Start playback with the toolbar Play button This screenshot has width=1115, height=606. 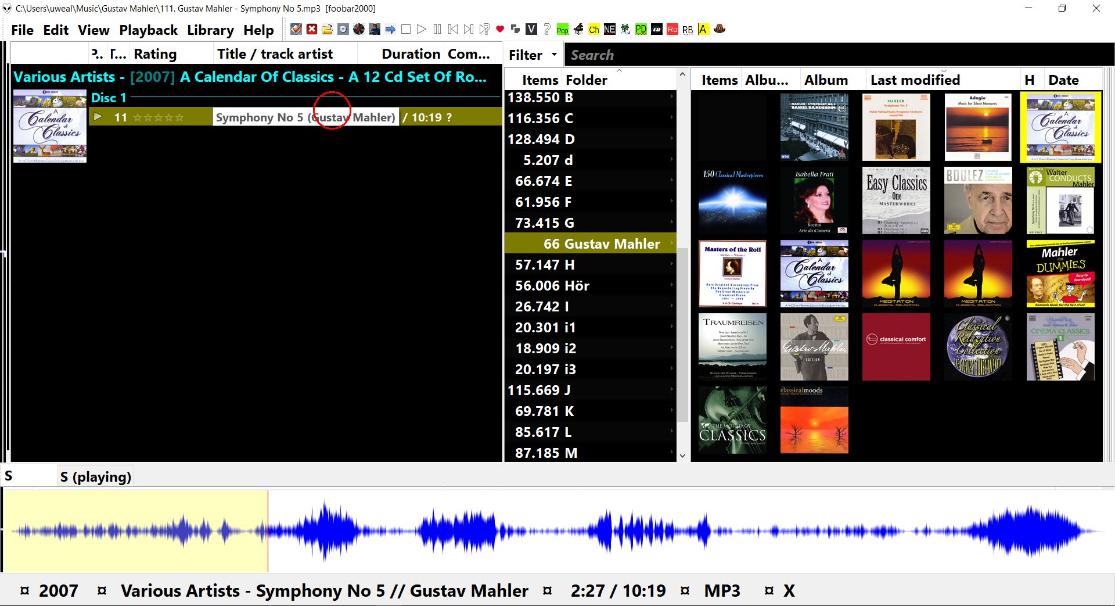click(x=422, y=29)
